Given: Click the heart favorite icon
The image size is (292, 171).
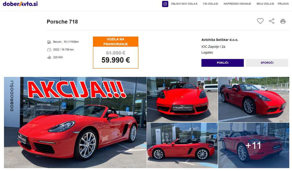Looking at the screenshot, I should point(260,21).
